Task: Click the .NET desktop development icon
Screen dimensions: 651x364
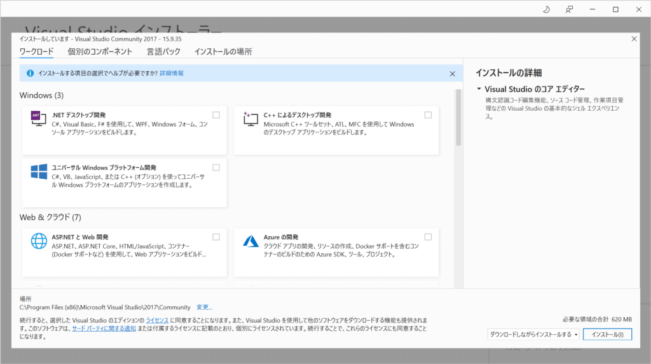Action: click(39, 118)
